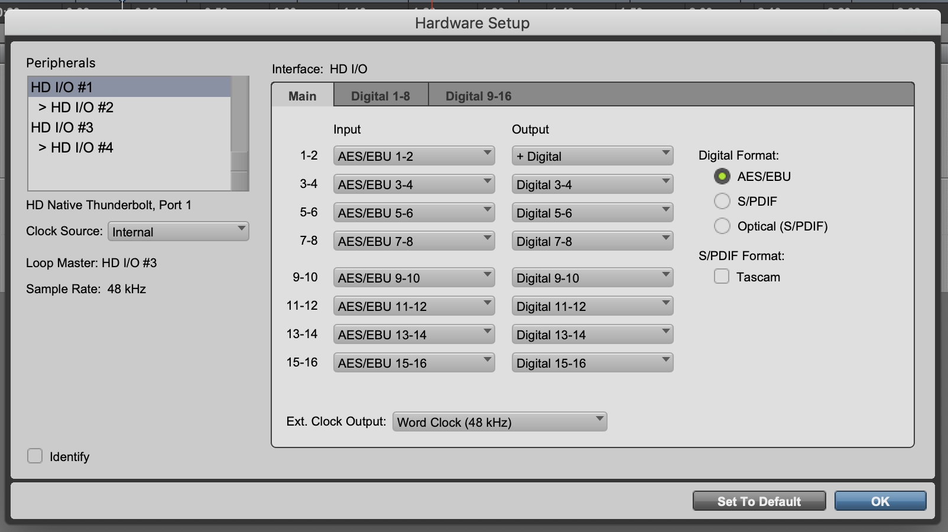Enable the Tascam S/PDIF format checkbox
The height and width of the screenshot is (532, 948).
(721, 276)
